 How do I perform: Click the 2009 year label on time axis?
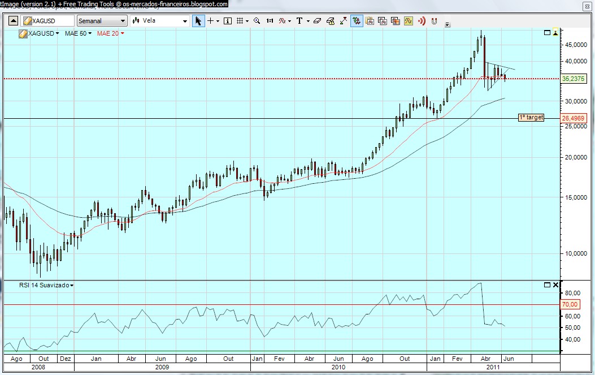(162, 367)
